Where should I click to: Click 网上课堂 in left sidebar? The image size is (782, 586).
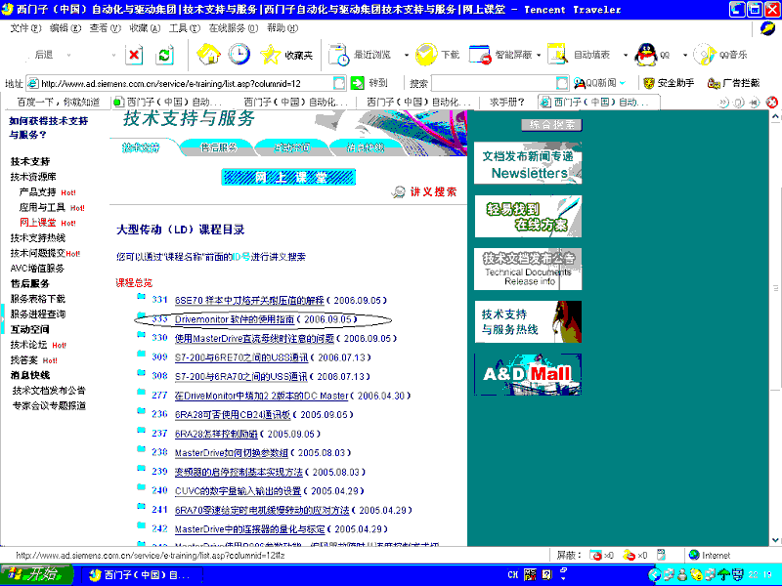click(x=38, y=223)
